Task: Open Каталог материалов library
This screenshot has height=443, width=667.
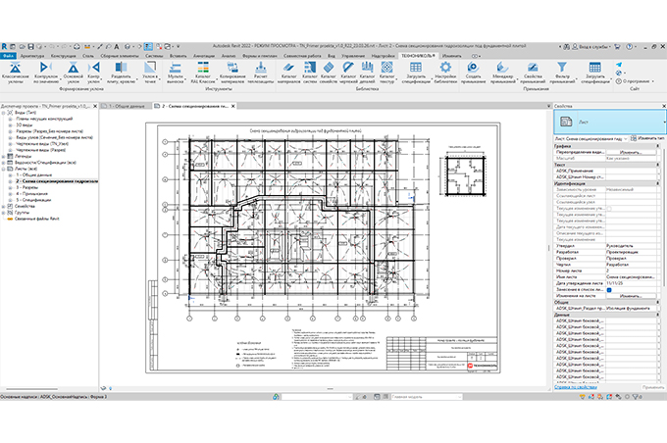Action: pyautogui.click(x=290, y=70)
